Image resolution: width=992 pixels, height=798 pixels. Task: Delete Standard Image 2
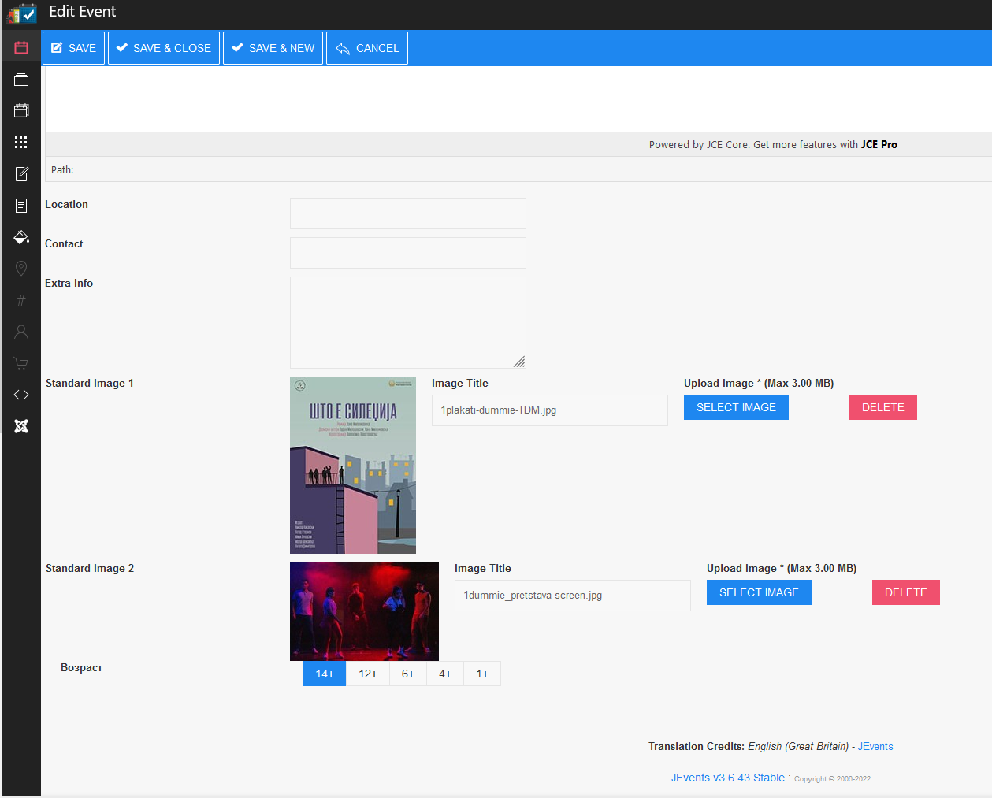click(906, 592)
